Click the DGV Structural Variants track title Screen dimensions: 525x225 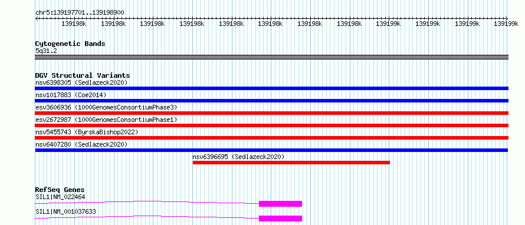click(x=83, y=75)
